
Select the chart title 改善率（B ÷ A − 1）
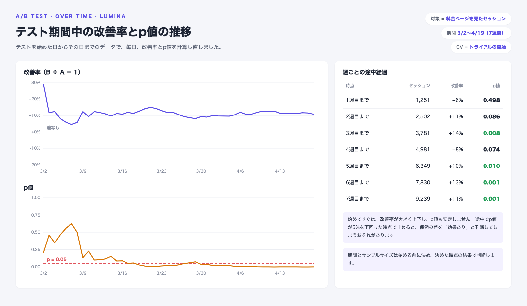[x=52, y=72]
